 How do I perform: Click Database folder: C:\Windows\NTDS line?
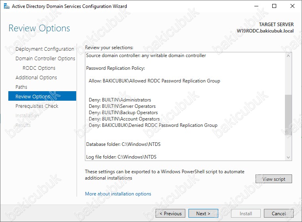click(x=123, y=144)
